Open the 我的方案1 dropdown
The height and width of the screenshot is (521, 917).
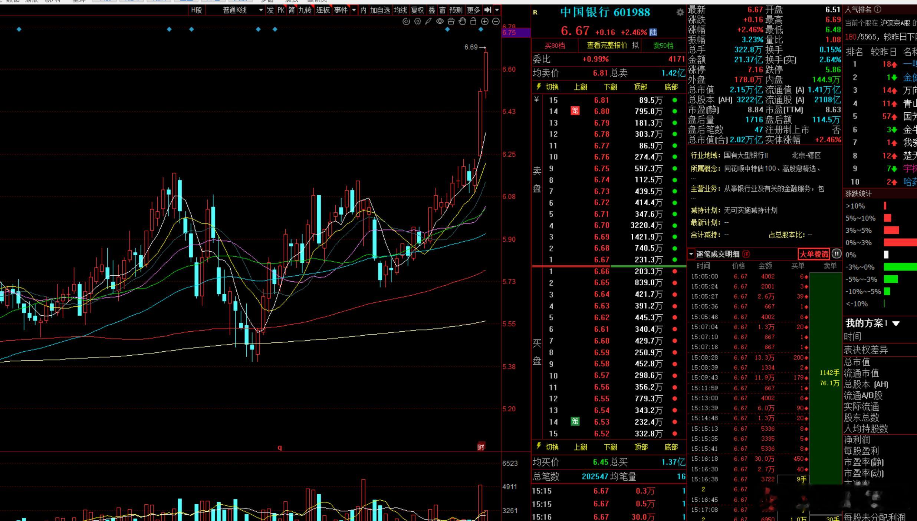(x=872, y=323)
